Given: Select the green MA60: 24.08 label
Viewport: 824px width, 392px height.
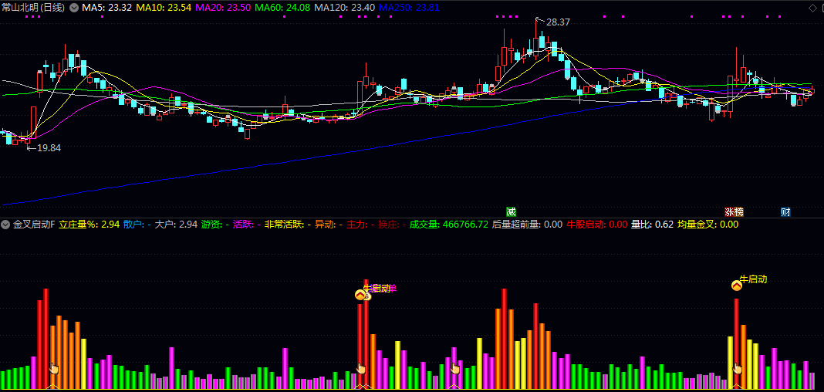Looking at the screenshot, I should point(282,8).
